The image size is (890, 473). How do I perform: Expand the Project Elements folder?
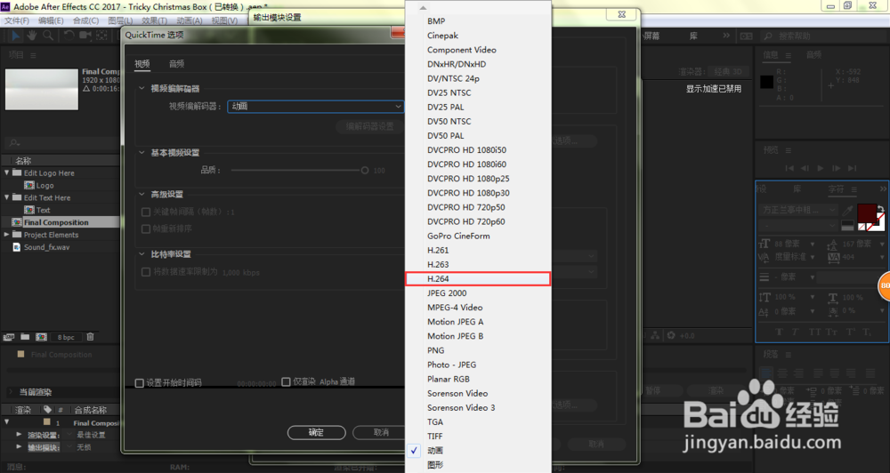(x=7, y=234)
